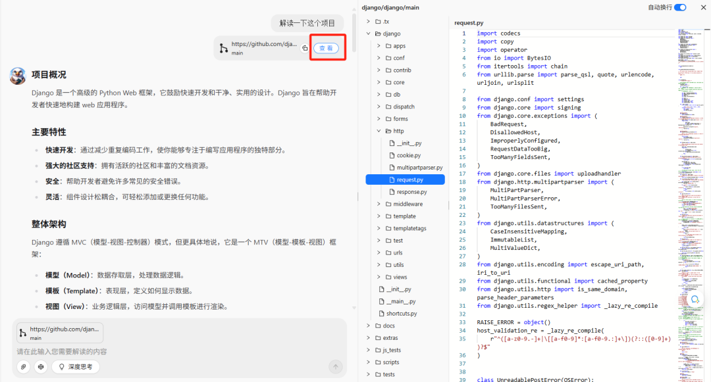Click the message input field placeholder
This screenshot has width=711, height=382.
point(62,352)
